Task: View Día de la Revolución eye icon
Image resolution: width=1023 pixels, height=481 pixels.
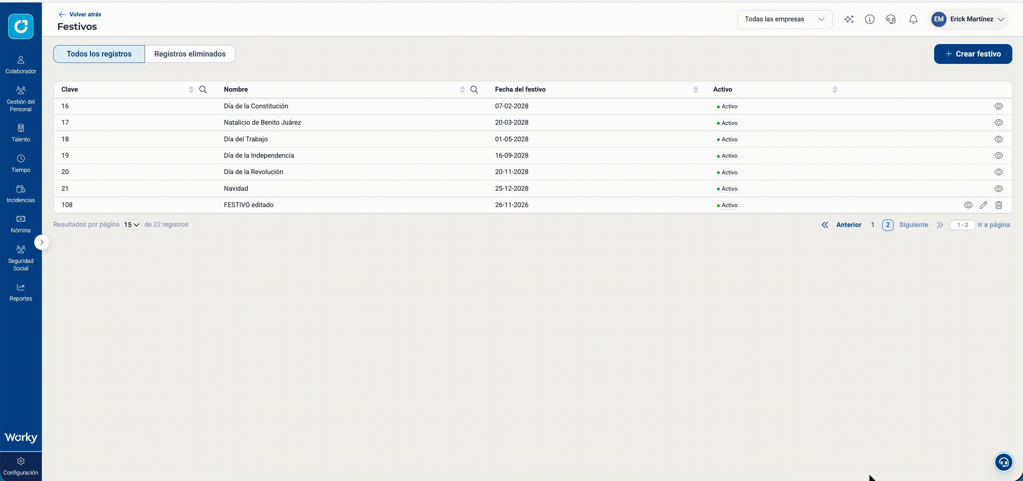Action: 999,172
